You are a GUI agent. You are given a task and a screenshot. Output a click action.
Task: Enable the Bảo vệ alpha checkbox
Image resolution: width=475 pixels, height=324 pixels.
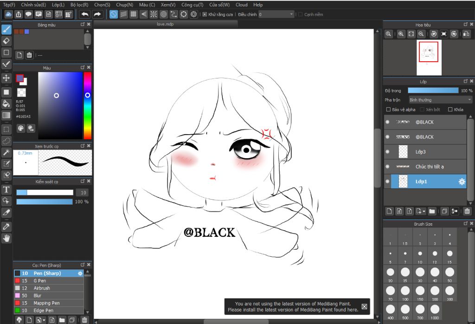click(x=388, y=110)
